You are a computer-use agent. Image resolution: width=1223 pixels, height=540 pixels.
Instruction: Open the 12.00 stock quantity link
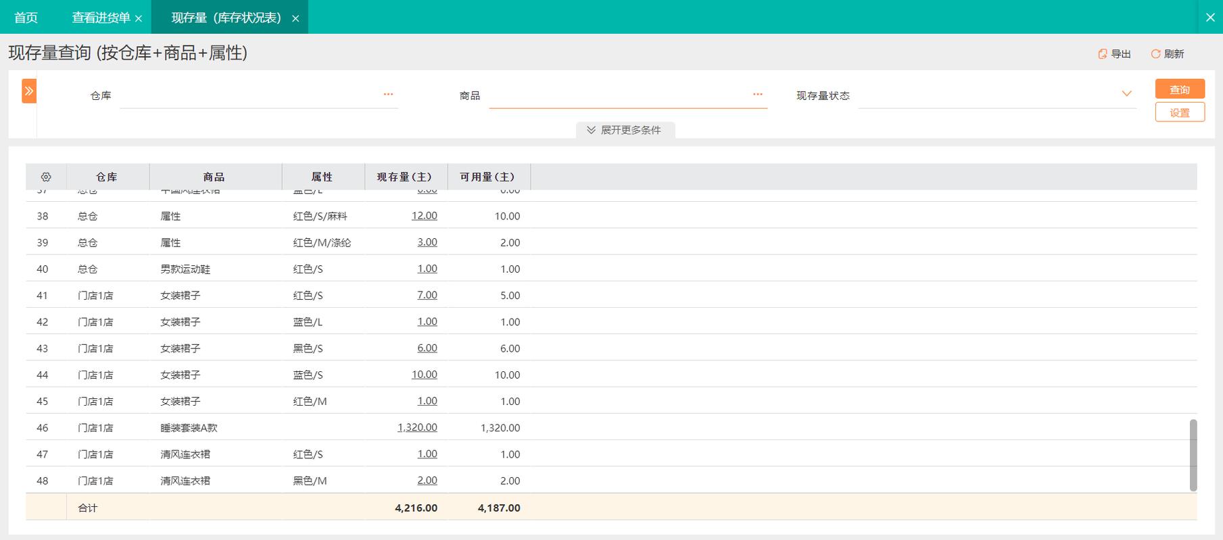pyautogui.click(x=425, y=216)
